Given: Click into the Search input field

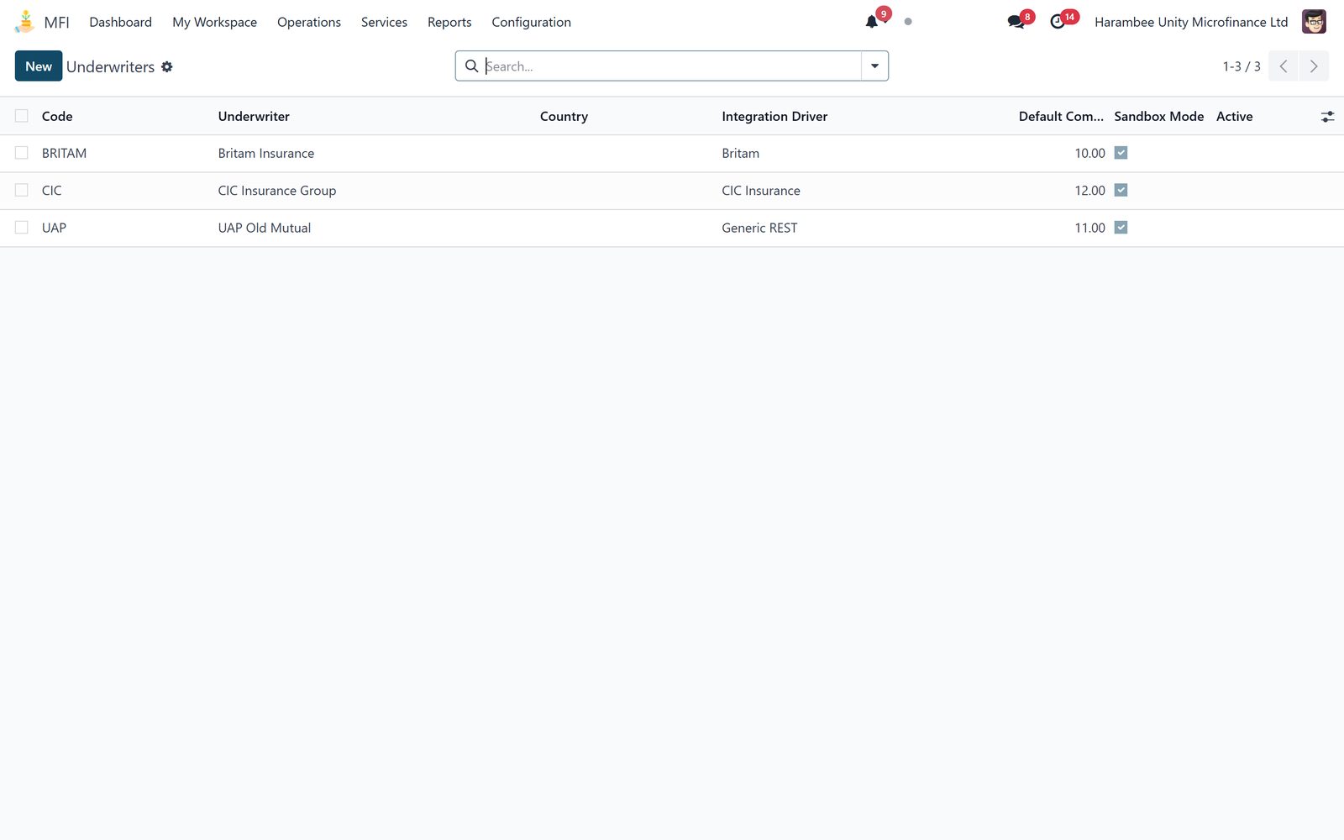Looking at the screenshot, I should coord(672,66).
